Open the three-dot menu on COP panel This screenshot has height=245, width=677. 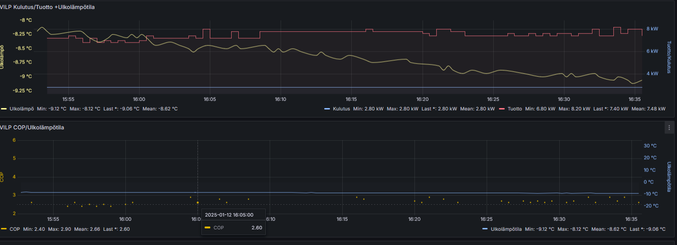point(669,127)
